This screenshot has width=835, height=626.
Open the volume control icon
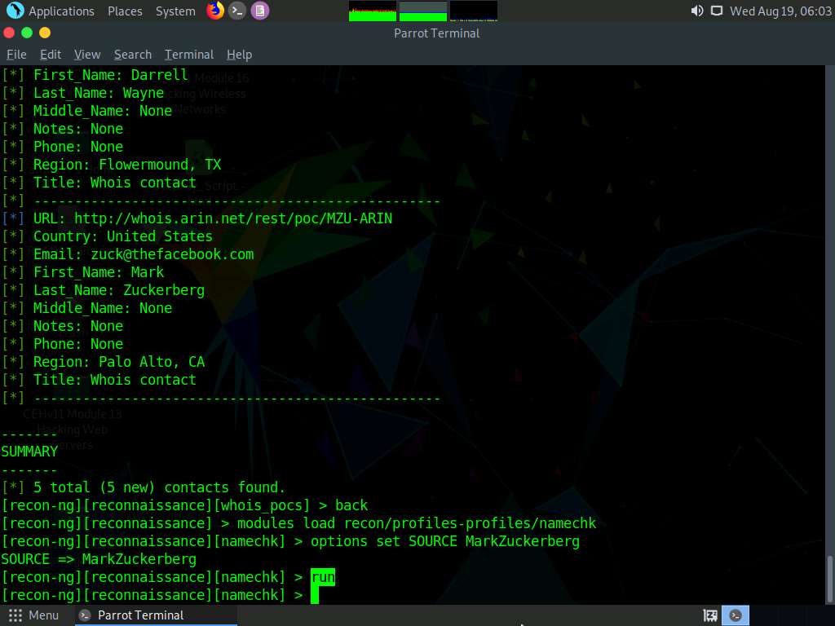[x=696, y=11]
